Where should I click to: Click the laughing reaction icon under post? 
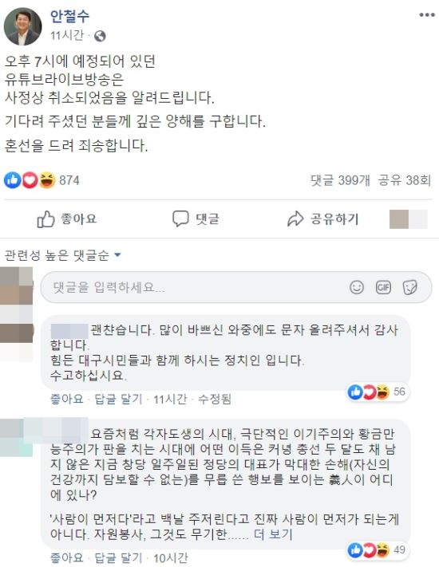(x=47, y=179)
